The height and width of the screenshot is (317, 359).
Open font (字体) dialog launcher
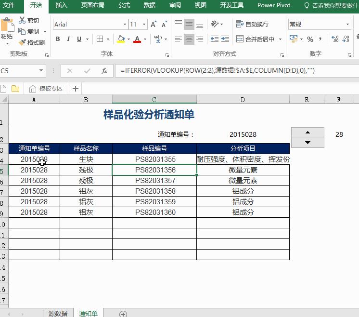pyautogui.click(x=167, y=55)
